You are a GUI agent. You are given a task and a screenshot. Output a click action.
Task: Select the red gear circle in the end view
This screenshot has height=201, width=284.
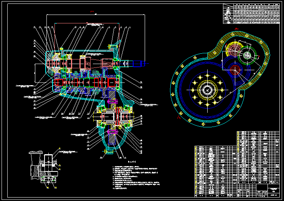pyautogui.click(x=235, y=70)
